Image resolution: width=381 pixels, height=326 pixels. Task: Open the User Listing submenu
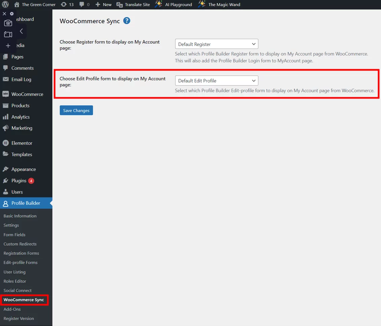click(14, 272)
